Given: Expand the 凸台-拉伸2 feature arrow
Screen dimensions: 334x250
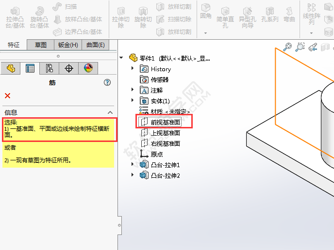Looking at the screenshot, I should tap(133, 175).
